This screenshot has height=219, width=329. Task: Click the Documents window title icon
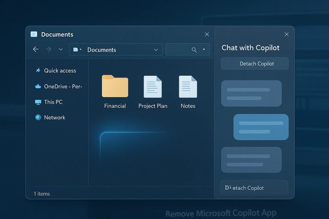34,34
